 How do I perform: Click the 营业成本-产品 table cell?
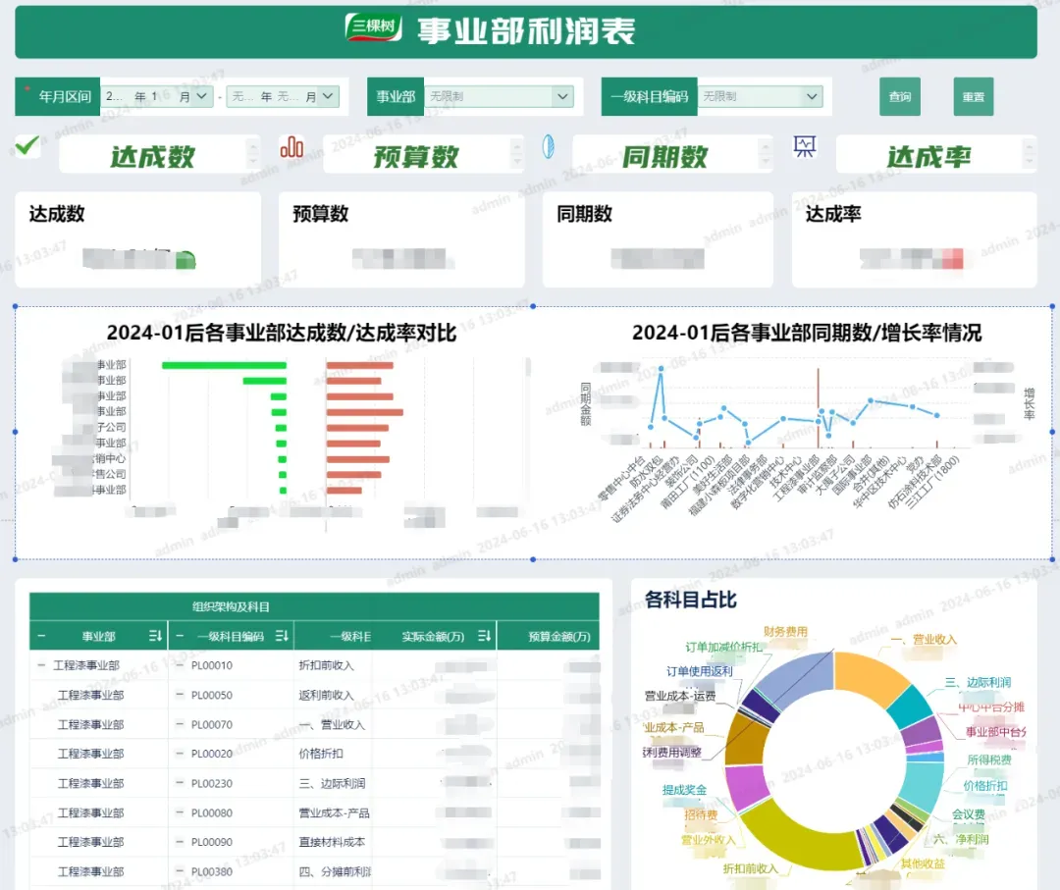point(334,812)
